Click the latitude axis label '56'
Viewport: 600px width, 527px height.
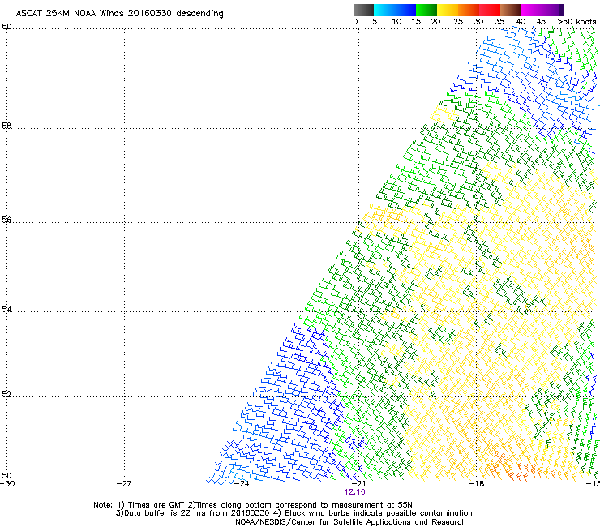coord(6,220)
